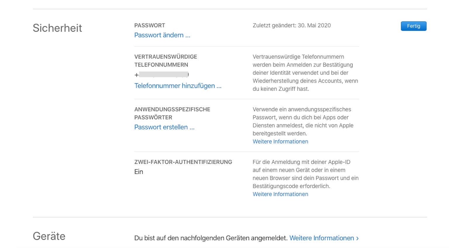Viewport: 449px width, 248px height.
Task: Click the chevron arrow after Geräte's Weitere Informationen
Action: click(x=358, y=238)
